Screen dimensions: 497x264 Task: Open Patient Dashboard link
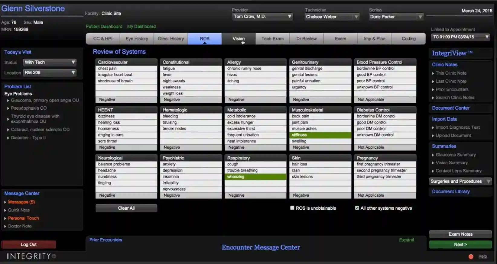click(x=104, y=27)
